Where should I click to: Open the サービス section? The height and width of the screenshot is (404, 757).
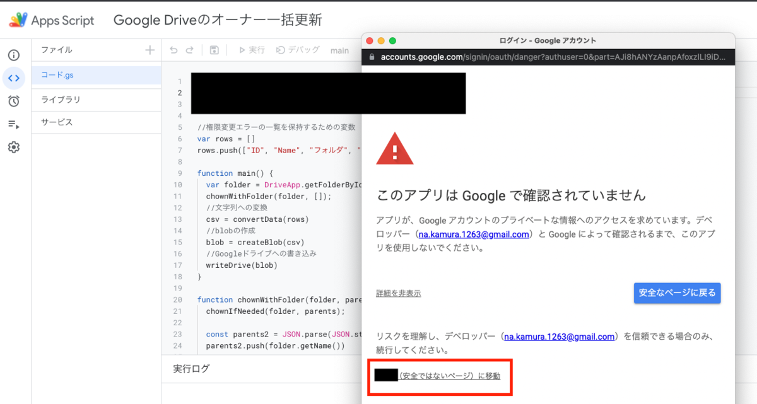(97, 122)
